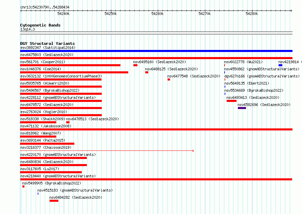302x214 pixels.
Task: Click nsv3216377 (Chaisson2019) label
Action: tap(46, 147)
